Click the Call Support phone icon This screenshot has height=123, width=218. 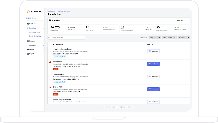147,27
